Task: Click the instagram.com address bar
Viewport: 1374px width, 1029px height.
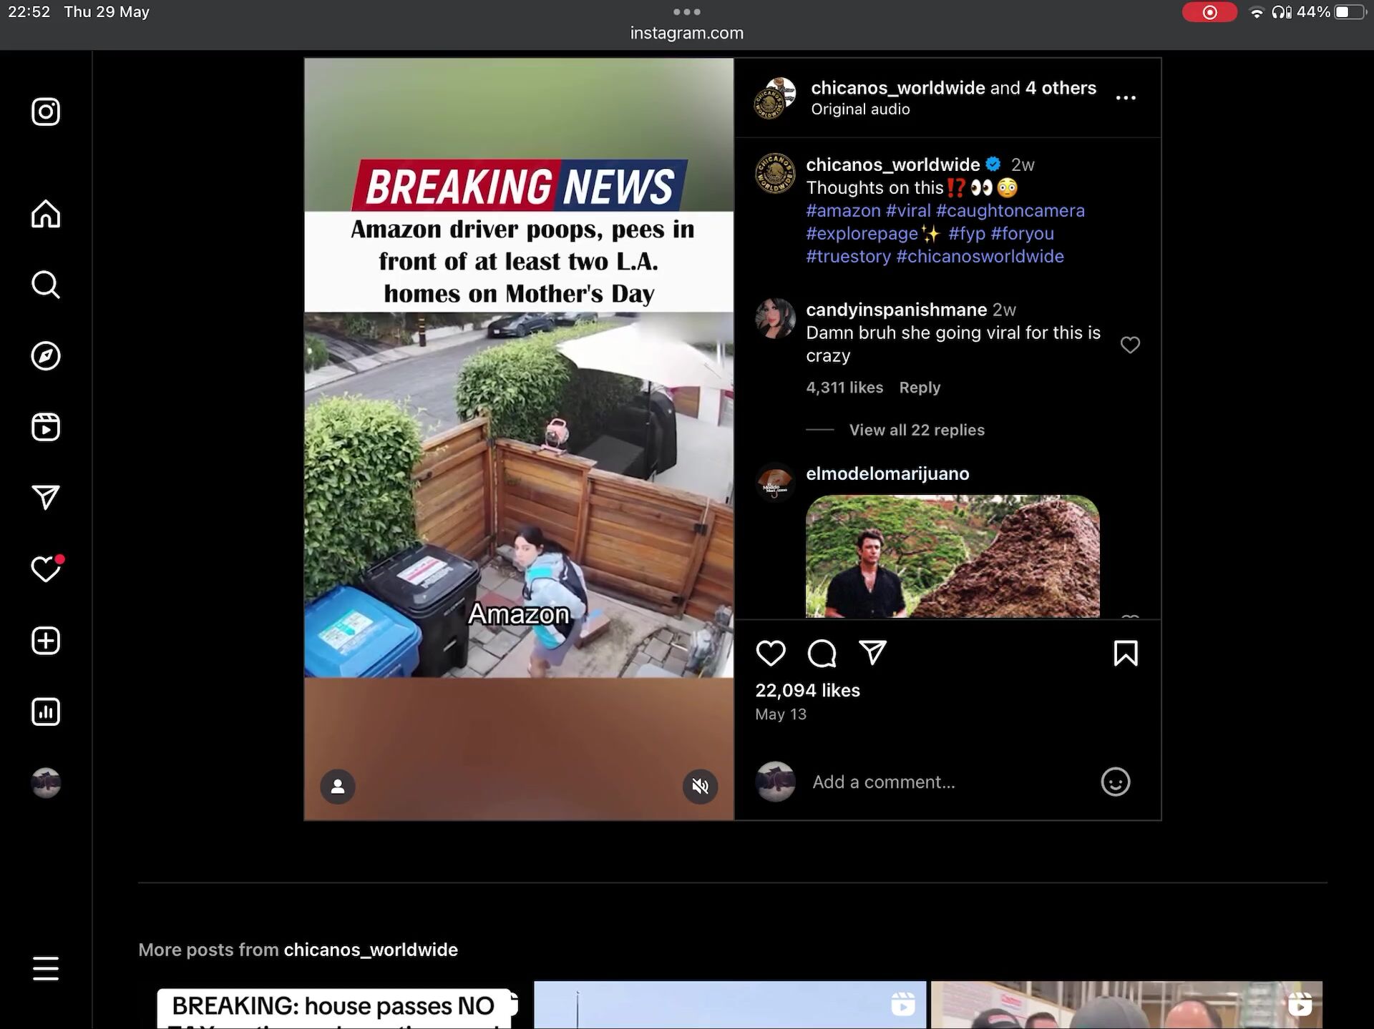Action: [x=686, y=33]
